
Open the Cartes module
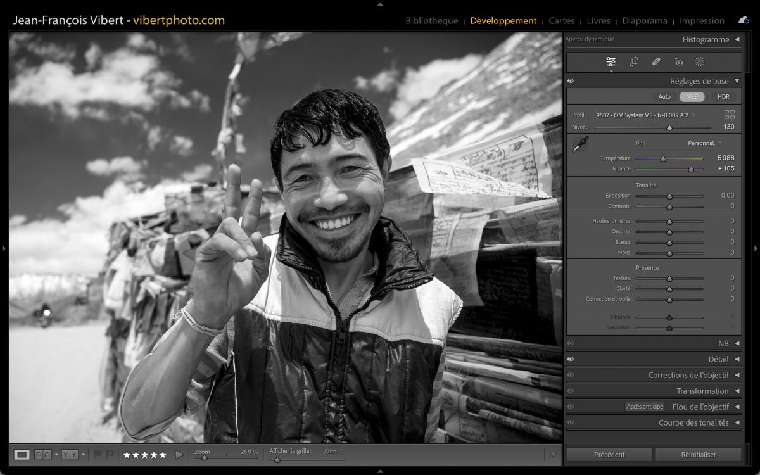[x=561, y=21]
